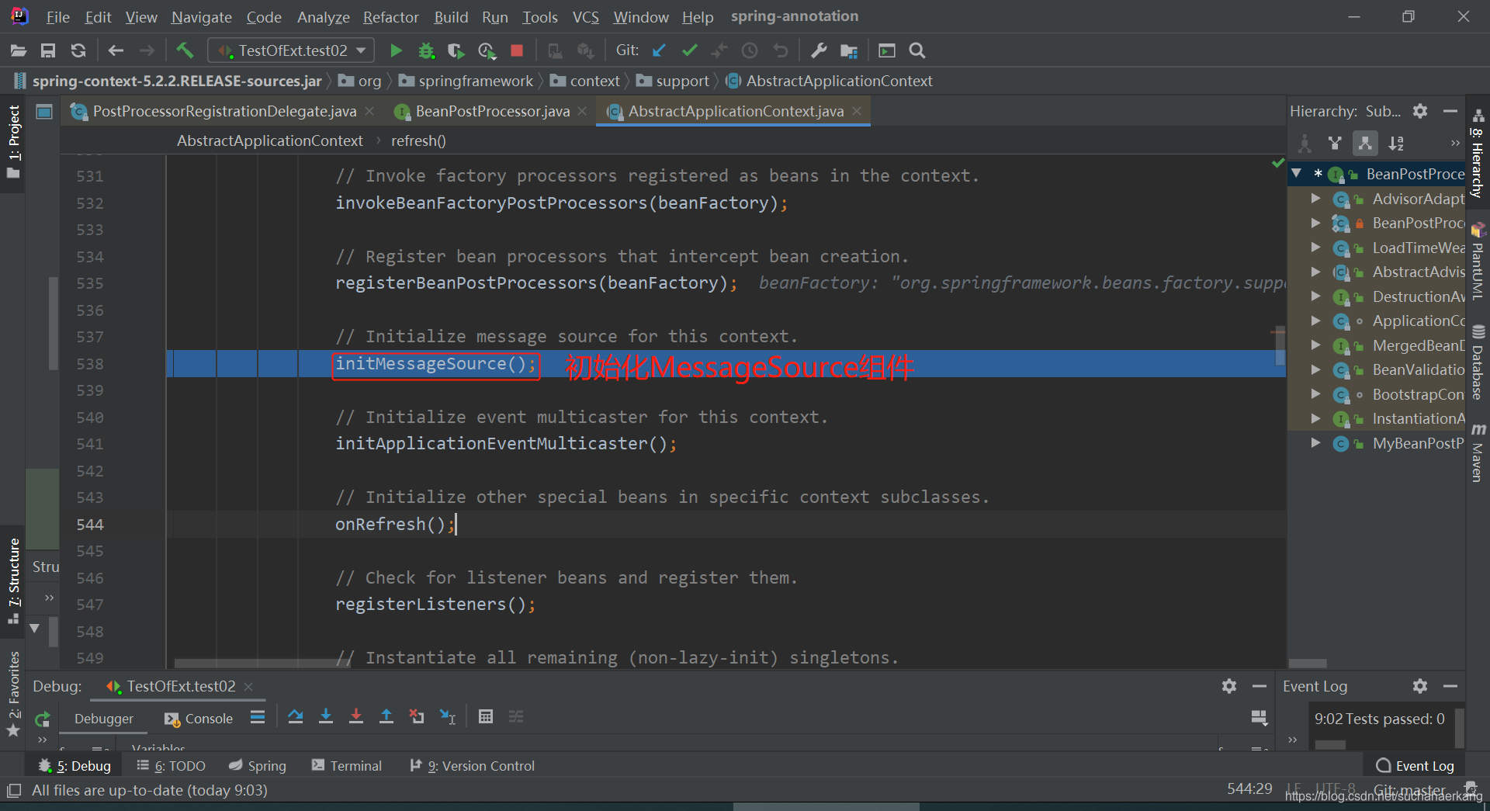The height and width of the screenshot is (811, 1490).
Task: Show more Hierarchy toolbar actions chevron
Action: 1455,143
